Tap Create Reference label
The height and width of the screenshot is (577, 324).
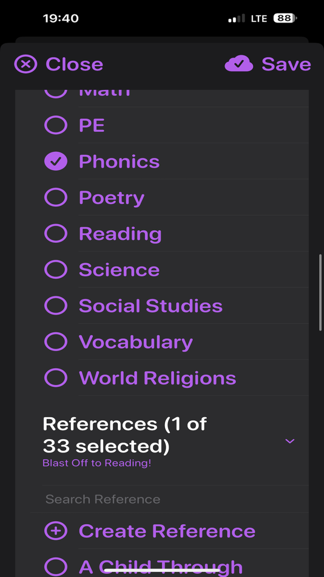click(x=167, y=531)
